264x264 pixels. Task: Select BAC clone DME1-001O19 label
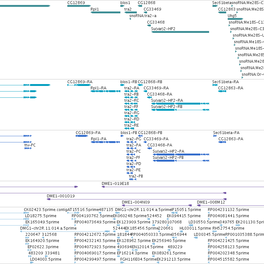[60, 196]
